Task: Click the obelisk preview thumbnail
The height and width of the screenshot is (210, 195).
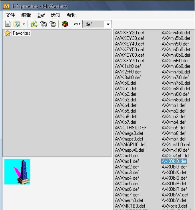Action: click(x=17, y=172)
